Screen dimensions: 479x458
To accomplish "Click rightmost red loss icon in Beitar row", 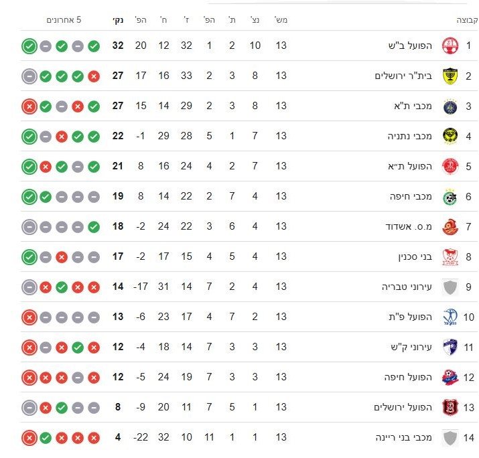I will click(94, 76).
